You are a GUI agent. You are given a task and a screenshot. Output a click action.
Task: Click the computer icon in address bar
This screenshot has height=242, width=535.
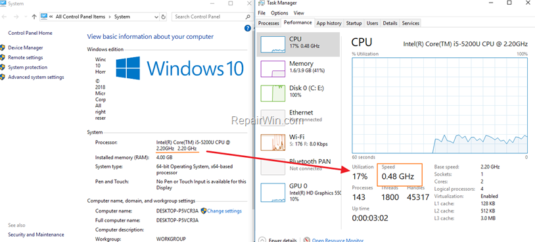tap(43, 16)
